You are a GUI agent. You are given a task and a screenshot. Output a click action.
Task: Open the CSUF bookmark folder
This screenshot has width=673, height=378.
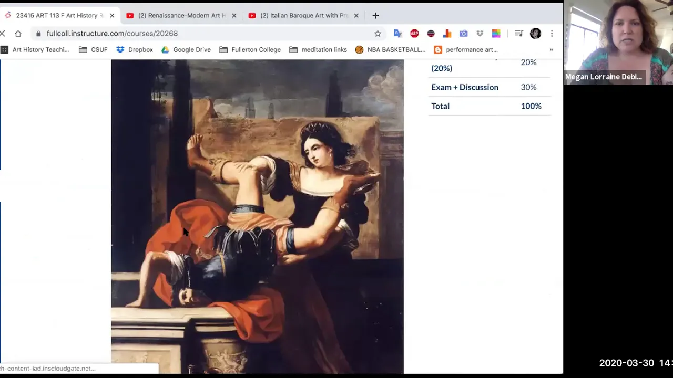(x=93, y=50)
